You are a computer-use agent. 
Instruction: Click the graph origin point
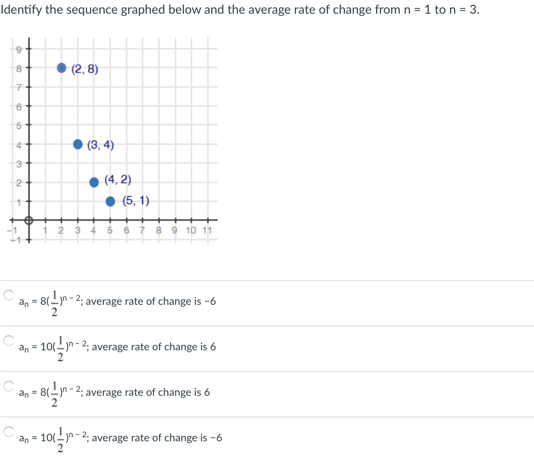pos(28,220)
